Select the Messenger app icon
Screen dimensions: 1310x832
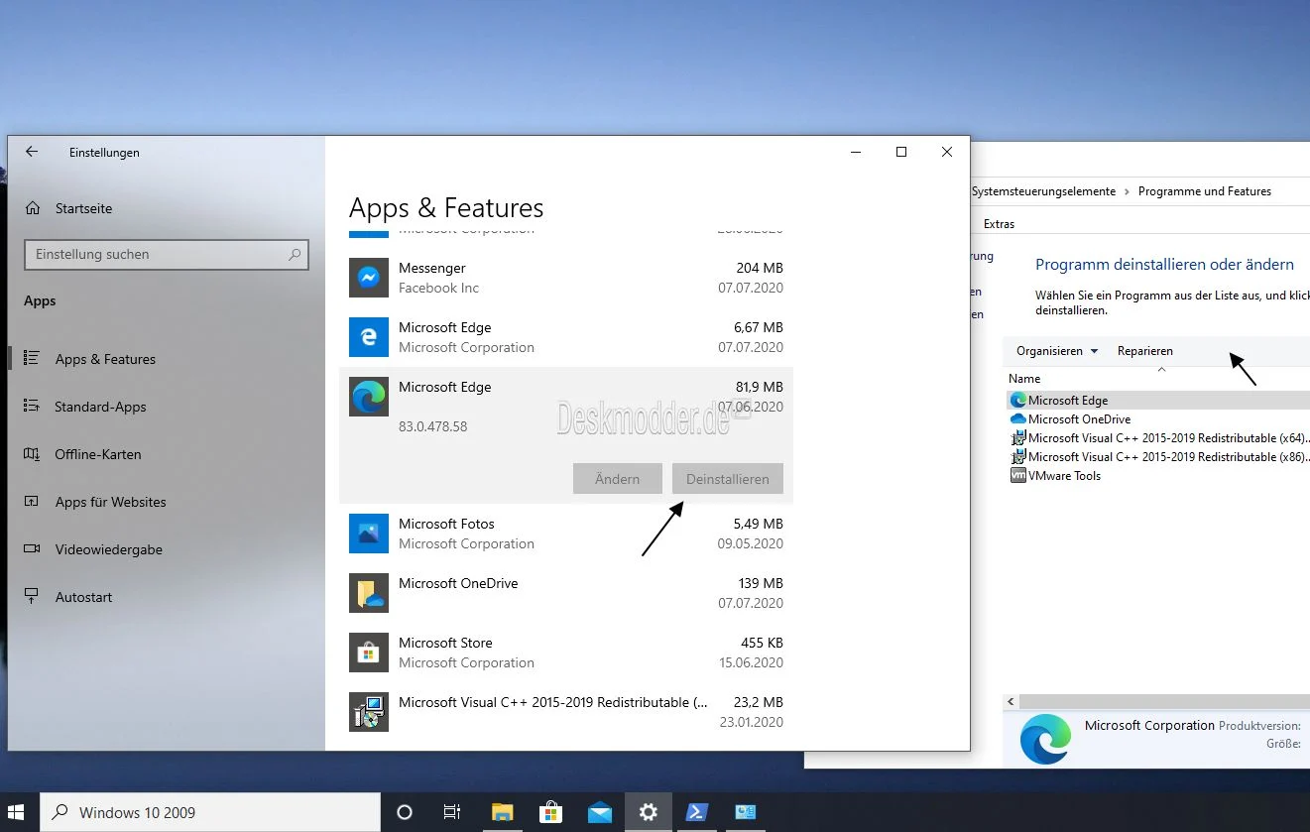coord(368,278)
